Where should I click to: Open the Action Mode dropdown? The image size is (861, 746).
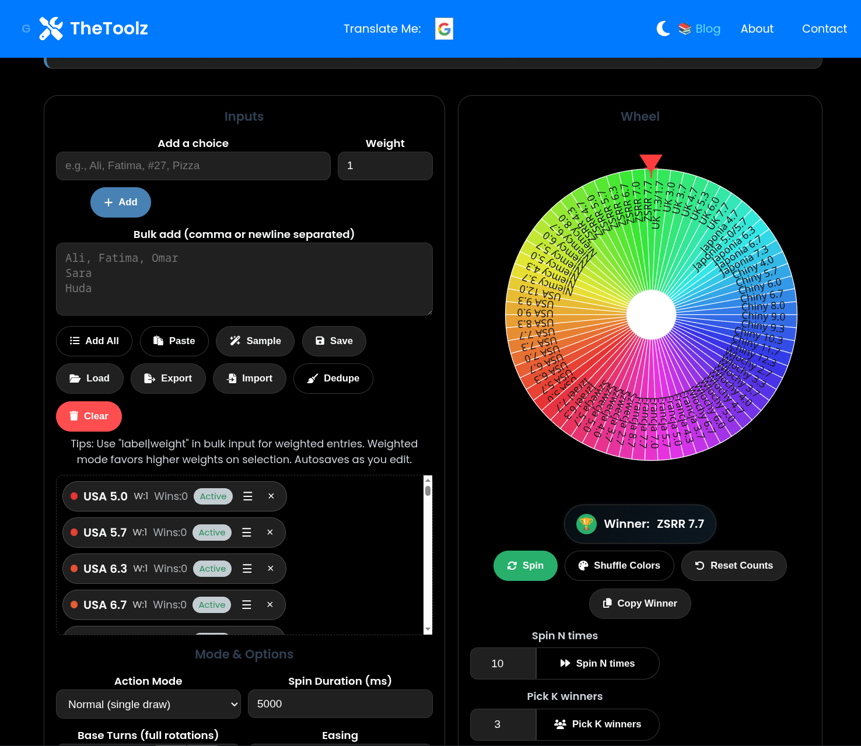[x=148, y=704]
